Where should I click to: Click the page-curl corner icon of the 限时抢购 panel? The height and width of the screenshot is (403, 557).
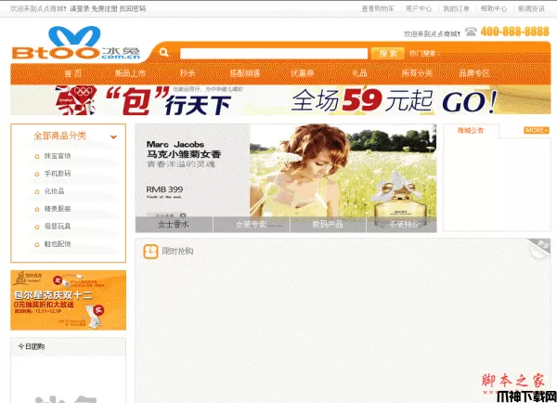(539, 249)
